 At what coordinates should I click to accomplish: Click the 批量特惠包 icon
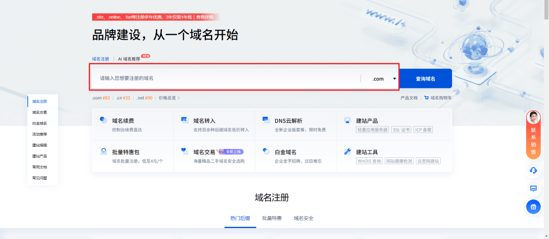tap(103, 151)
